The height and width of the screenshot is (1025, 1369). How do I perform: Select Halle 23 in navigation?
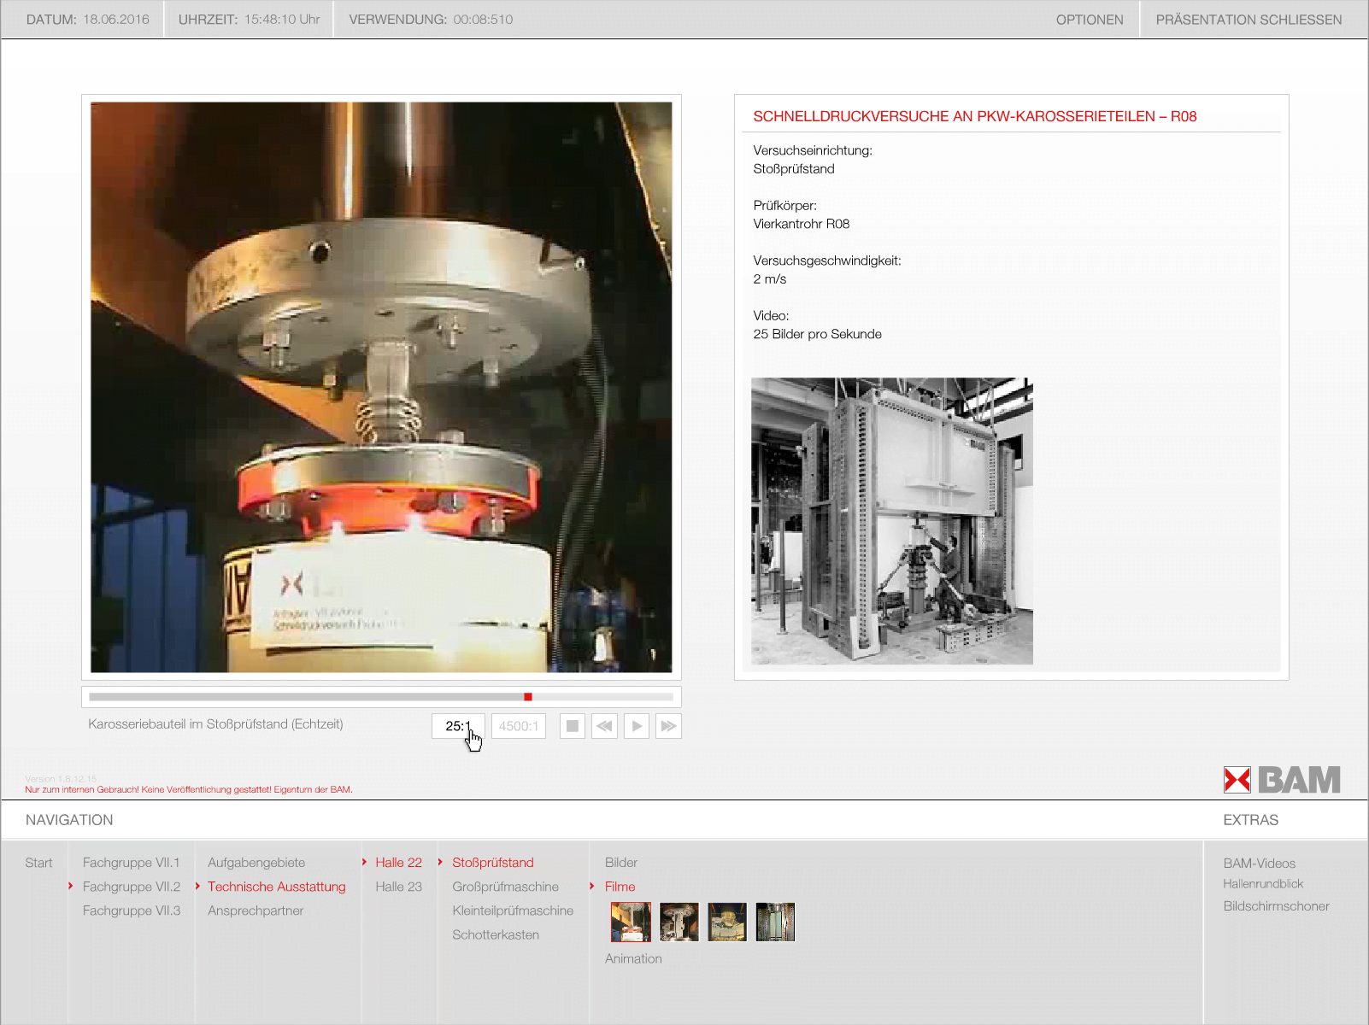click(398, 887)
